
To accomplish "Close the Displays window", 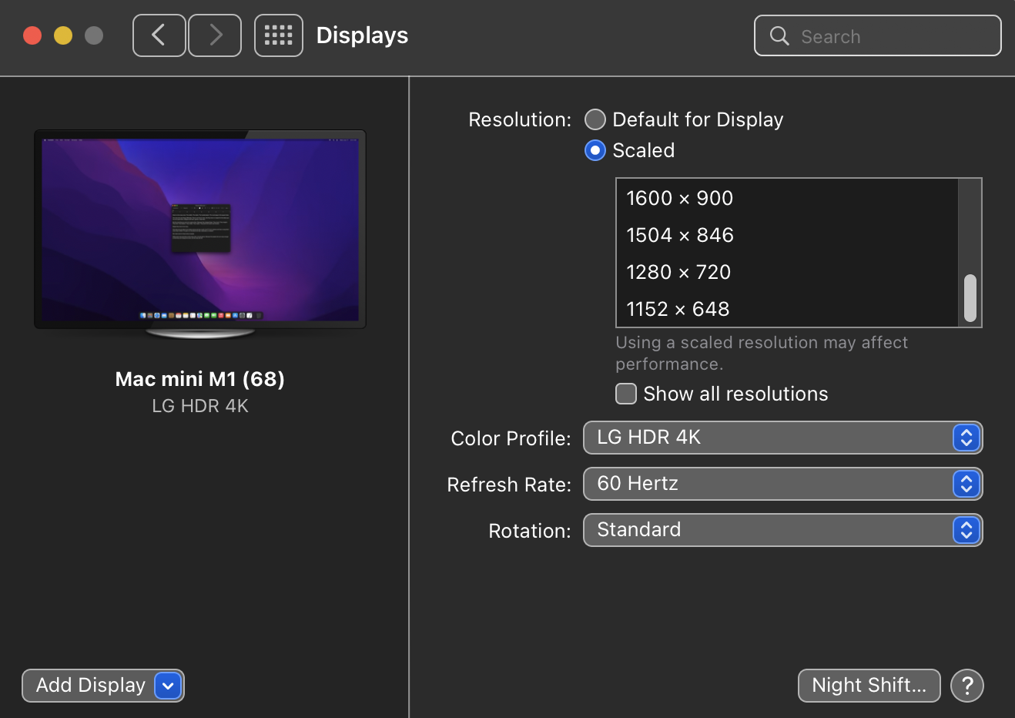I will 32,35.
